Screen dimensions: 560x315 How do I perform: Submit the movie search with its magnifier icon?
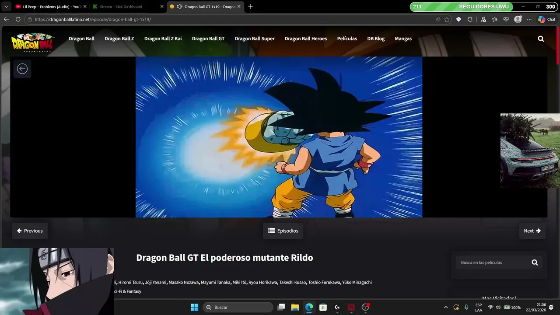(535, 262)
